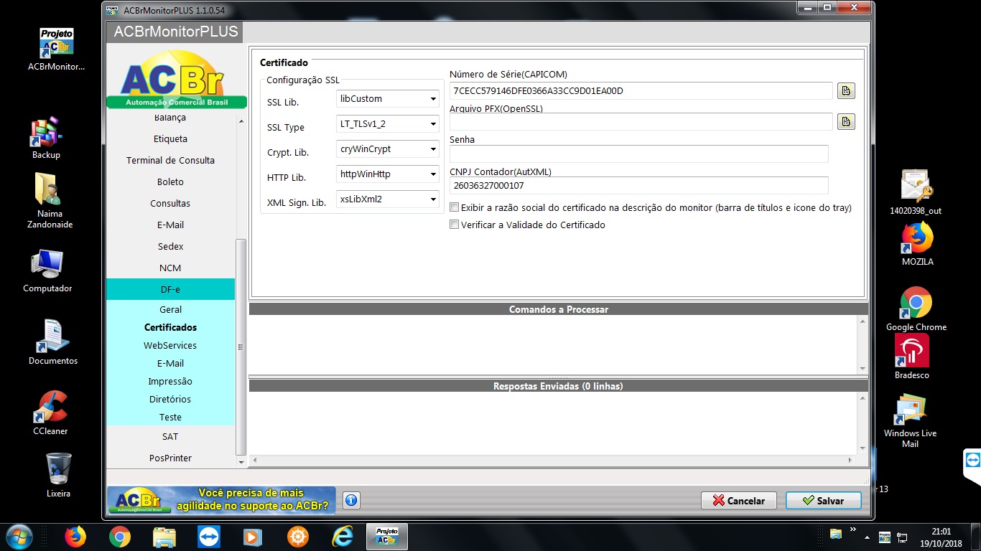Viewport: 981px width, 551px height.
Task: Open Impressão sub-item
Action: pyautogui.click(x=170, y=381)
